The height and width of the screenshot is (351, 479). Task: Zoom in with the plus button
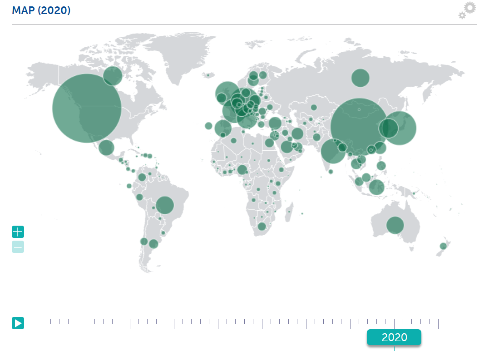[x=18, y=232]
